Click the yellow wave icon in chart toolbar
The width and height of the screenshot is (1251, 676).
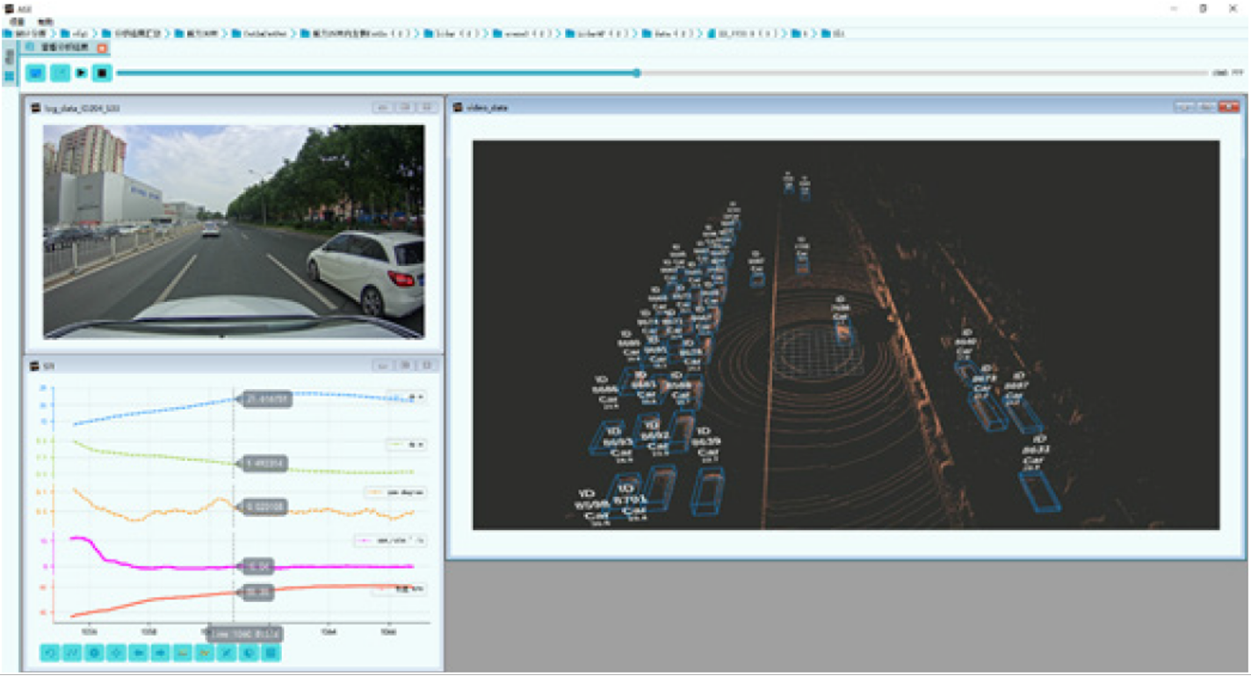pos(205,652)
